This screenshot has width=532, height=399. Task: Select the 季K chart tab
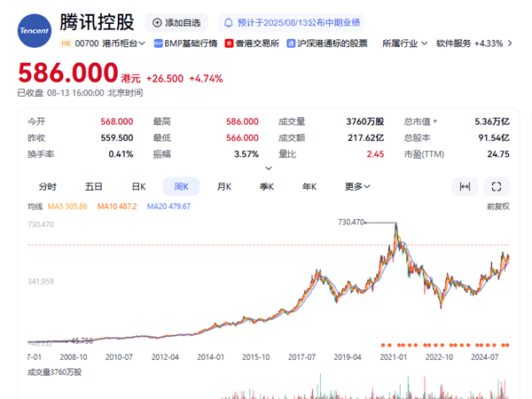tap(267, 186)
